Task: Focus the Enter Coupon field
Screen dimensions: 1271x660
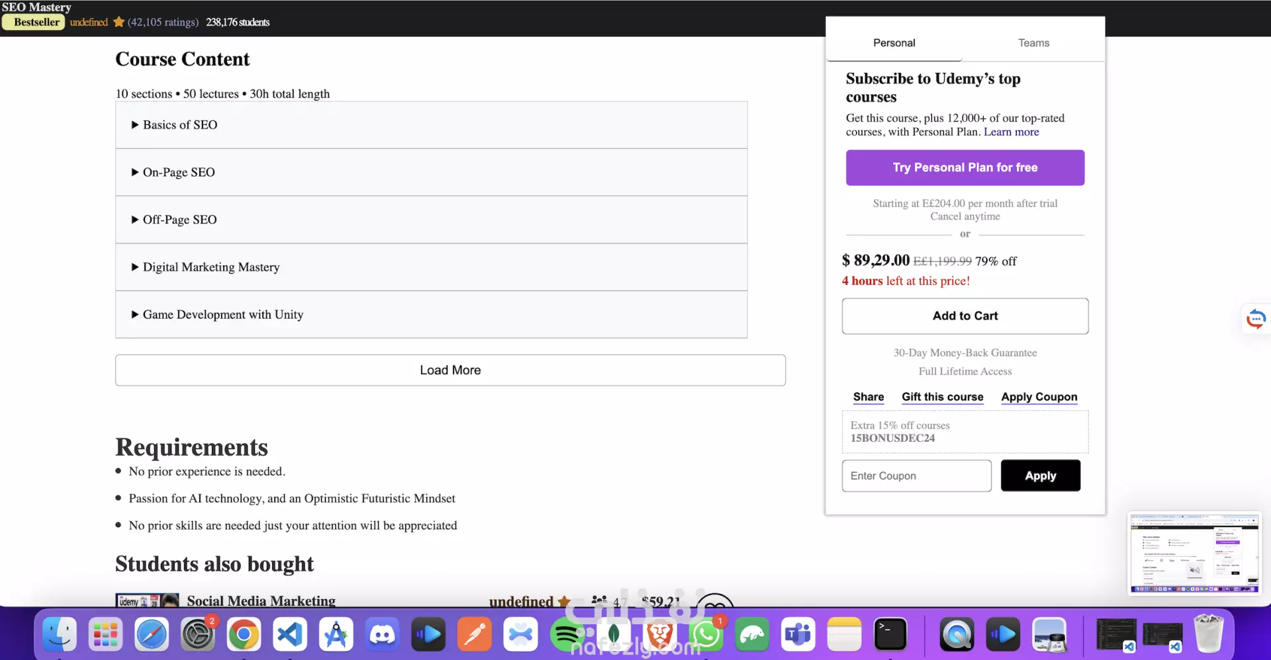Action: [x=916, y=476]
